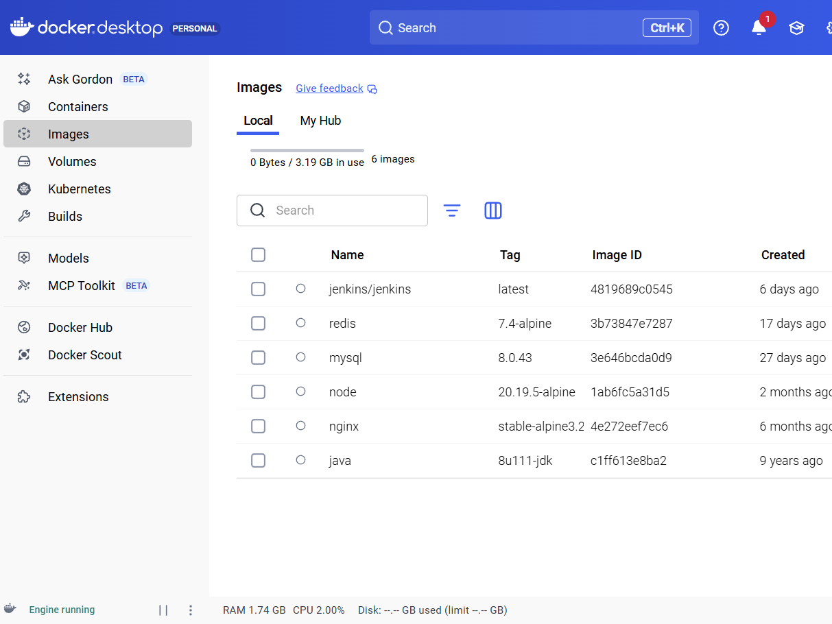Screen dimensions: 832x624
Task: Click the image disk usage progress bar
Action: (307, 150)
